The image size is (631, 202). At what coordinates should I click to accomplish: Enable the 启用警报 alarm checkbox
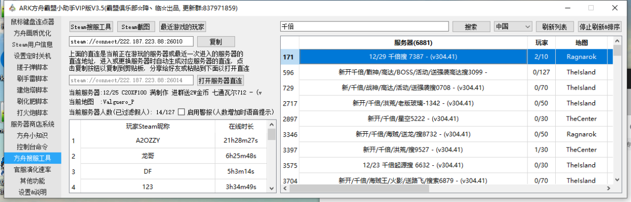point(181,112)
